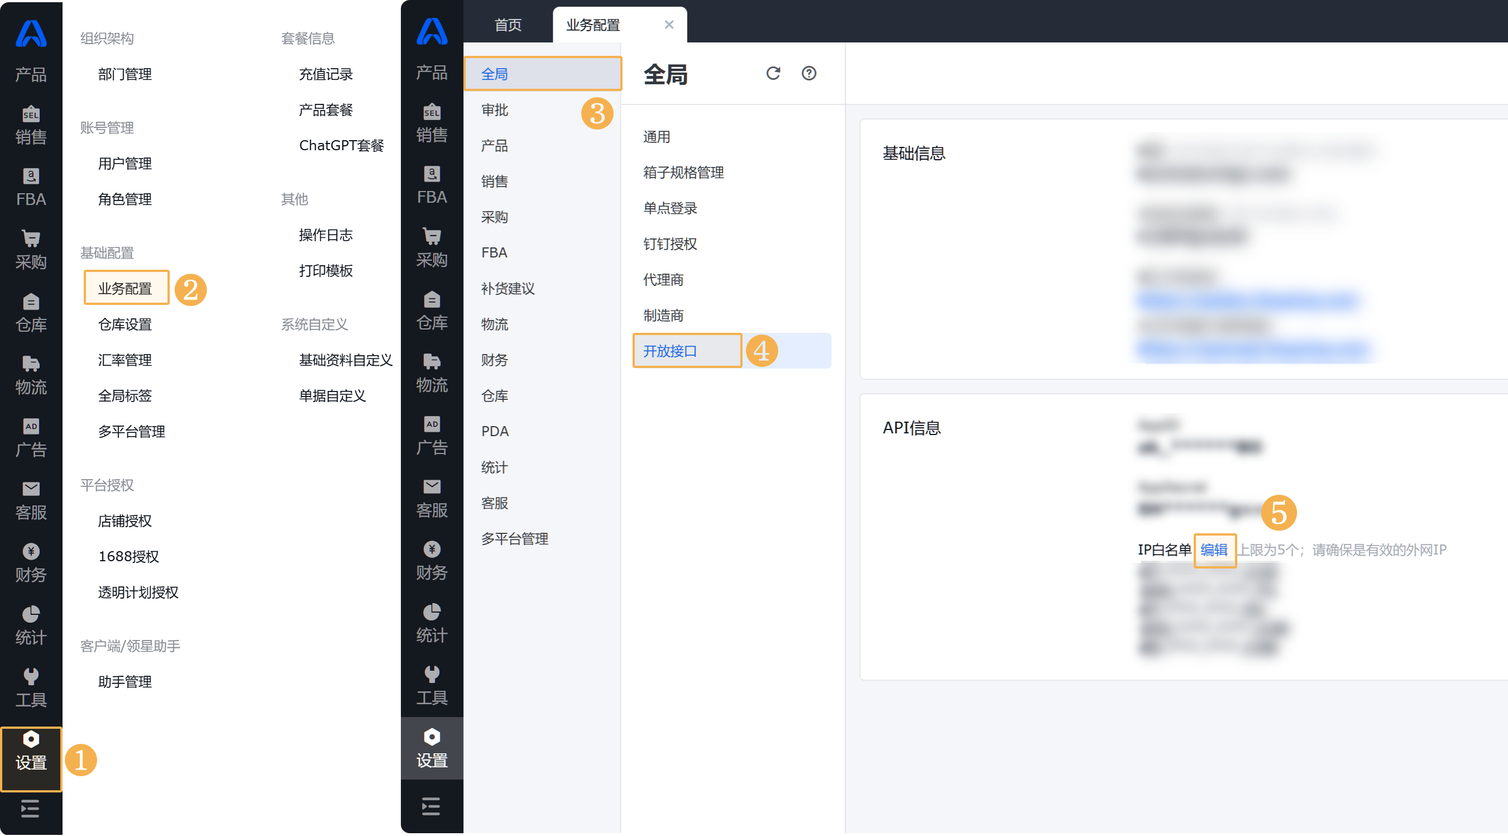Screen dimensions: 1508x836
Task: Open 全局 category in config list
Action: 495,74
